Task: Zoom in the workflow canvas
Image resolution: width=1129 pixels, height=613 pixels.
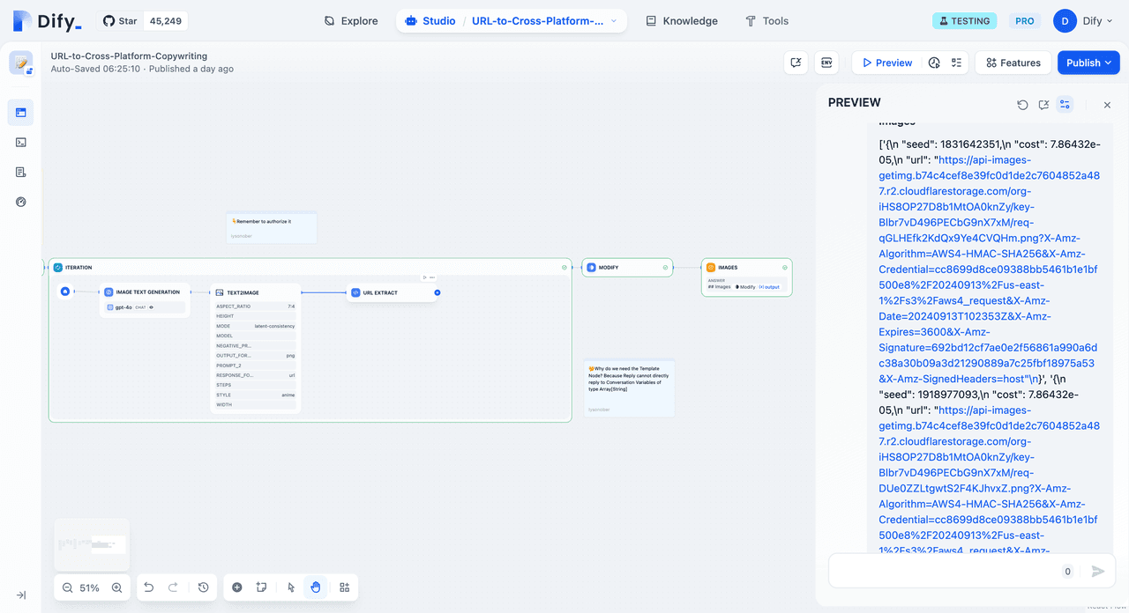Action: pyautogui.click(x=116, y=587)
